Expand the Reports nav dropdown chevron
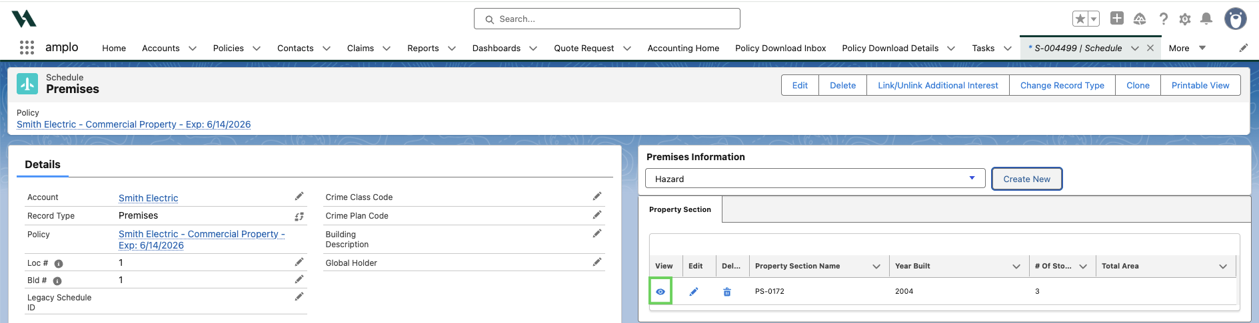 [452, 48]
